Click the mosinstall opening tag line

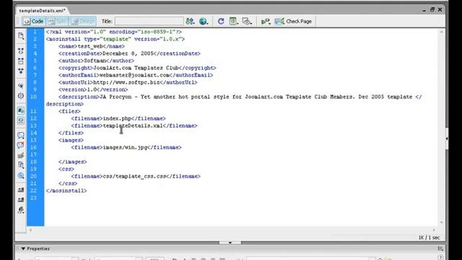pyautogui.click(x=115, y=39)
